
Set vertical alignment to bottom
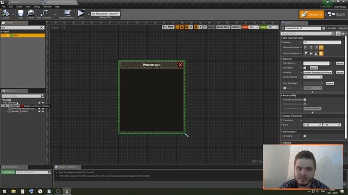[x=316, y=54]
